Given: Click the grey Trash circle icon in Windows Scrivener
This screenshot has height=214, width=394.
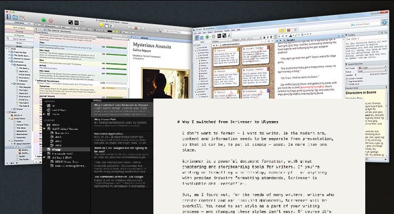Looking at the screenshot, I should click(x=213, y=37).
